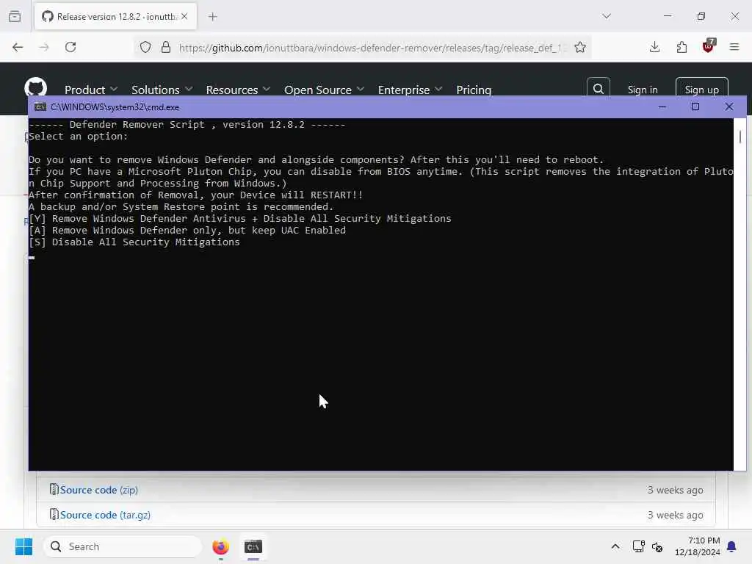The width and height of the screenshot is (752, 564).
Task: Expand the Enterprise menu on GitHub
Action: pyautogui.click(x=410, y=90)
